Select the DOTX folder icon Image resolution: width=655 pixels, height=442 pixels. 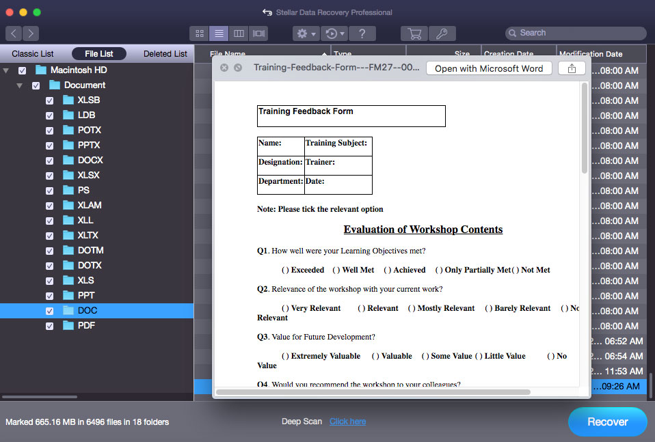(x=68, y=266)
